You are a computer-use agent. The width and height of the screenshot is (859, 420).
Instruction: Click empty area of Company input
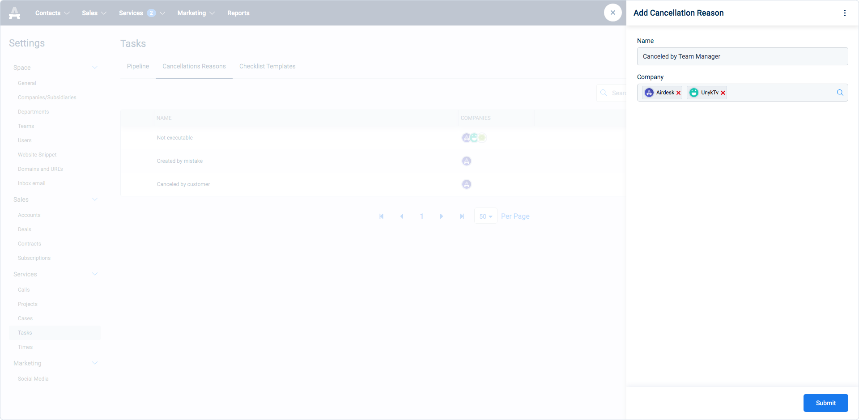coord(781,93)
